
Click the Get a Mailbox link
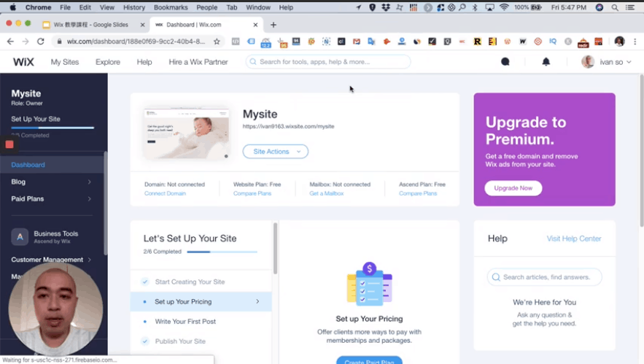tap(327, 193)
